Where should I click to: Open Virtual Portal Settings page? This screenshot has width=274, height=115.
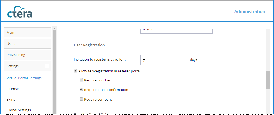pyautogui.click(x=24, y=78)
